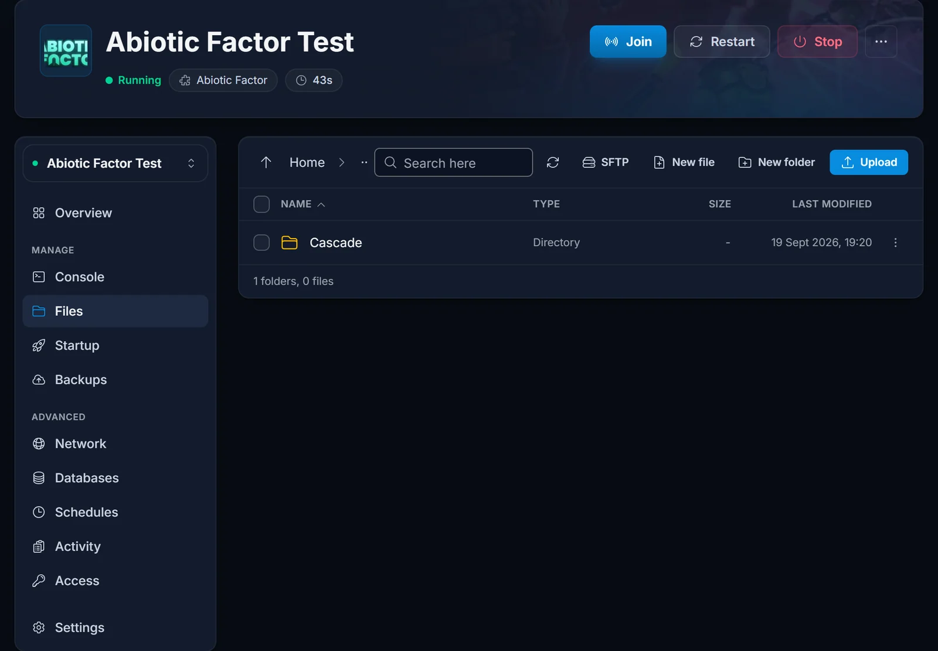The width and height of the screenshot is (938, 651).
Task: View the Activity log page
Action: [x=115, y=547]
